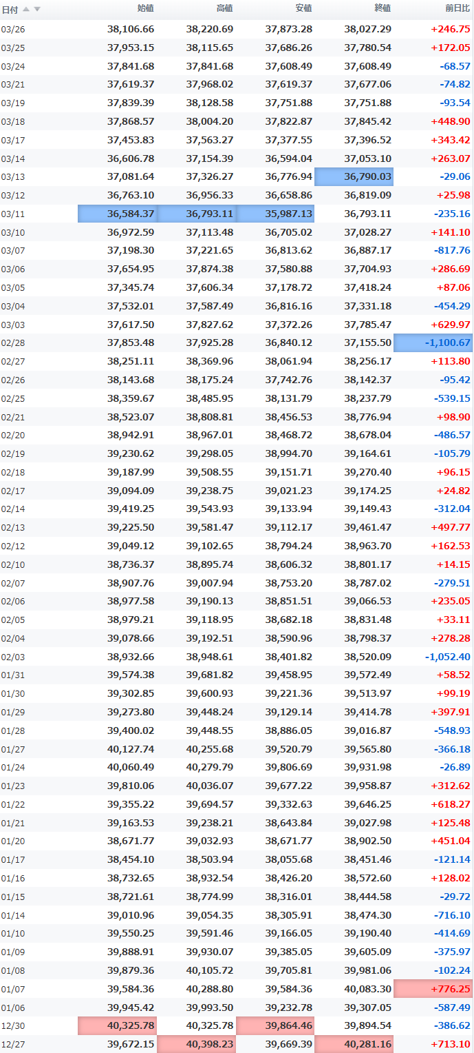
Task: Click the 安値 column header
Action: (303, 8)
